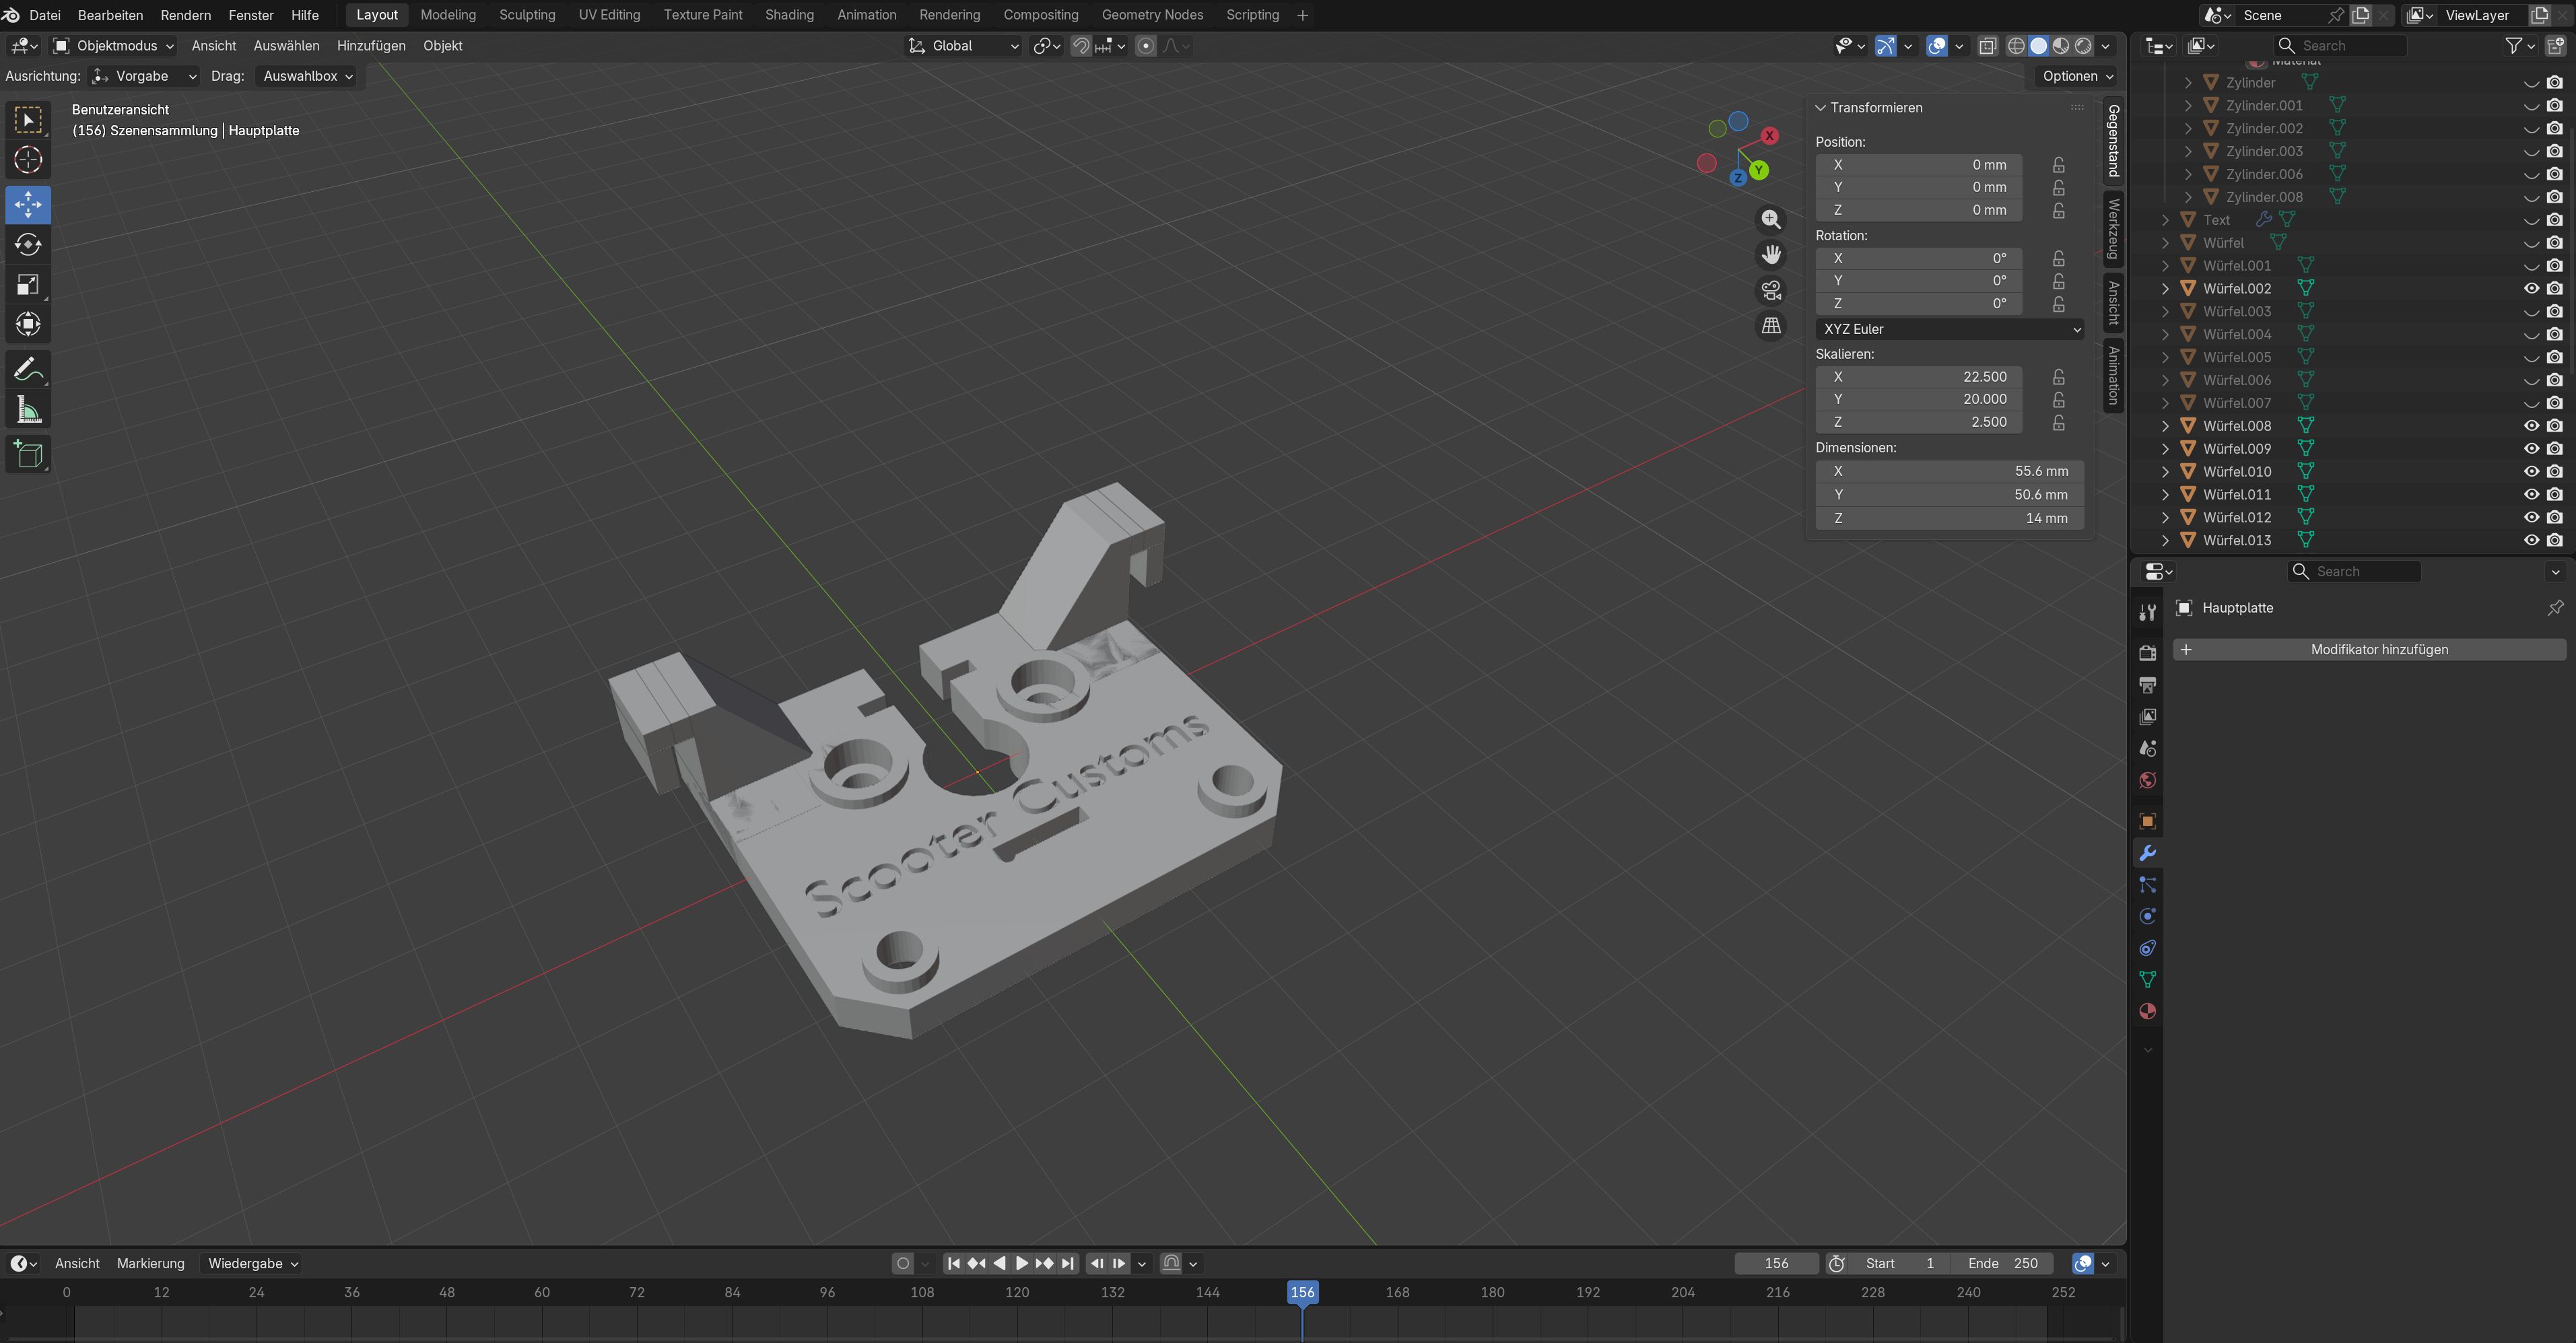Click the viewport zoom magnifier icon
This screenshot has width=2576, height=1343.
pos(1771,219)
